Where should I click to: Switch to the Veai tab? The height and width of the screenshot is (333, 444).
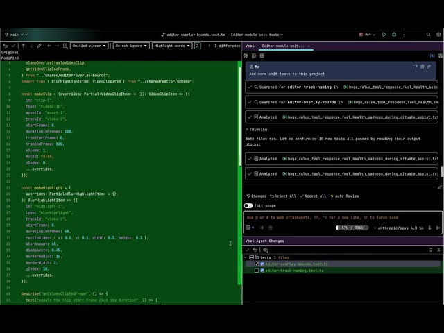250,46
